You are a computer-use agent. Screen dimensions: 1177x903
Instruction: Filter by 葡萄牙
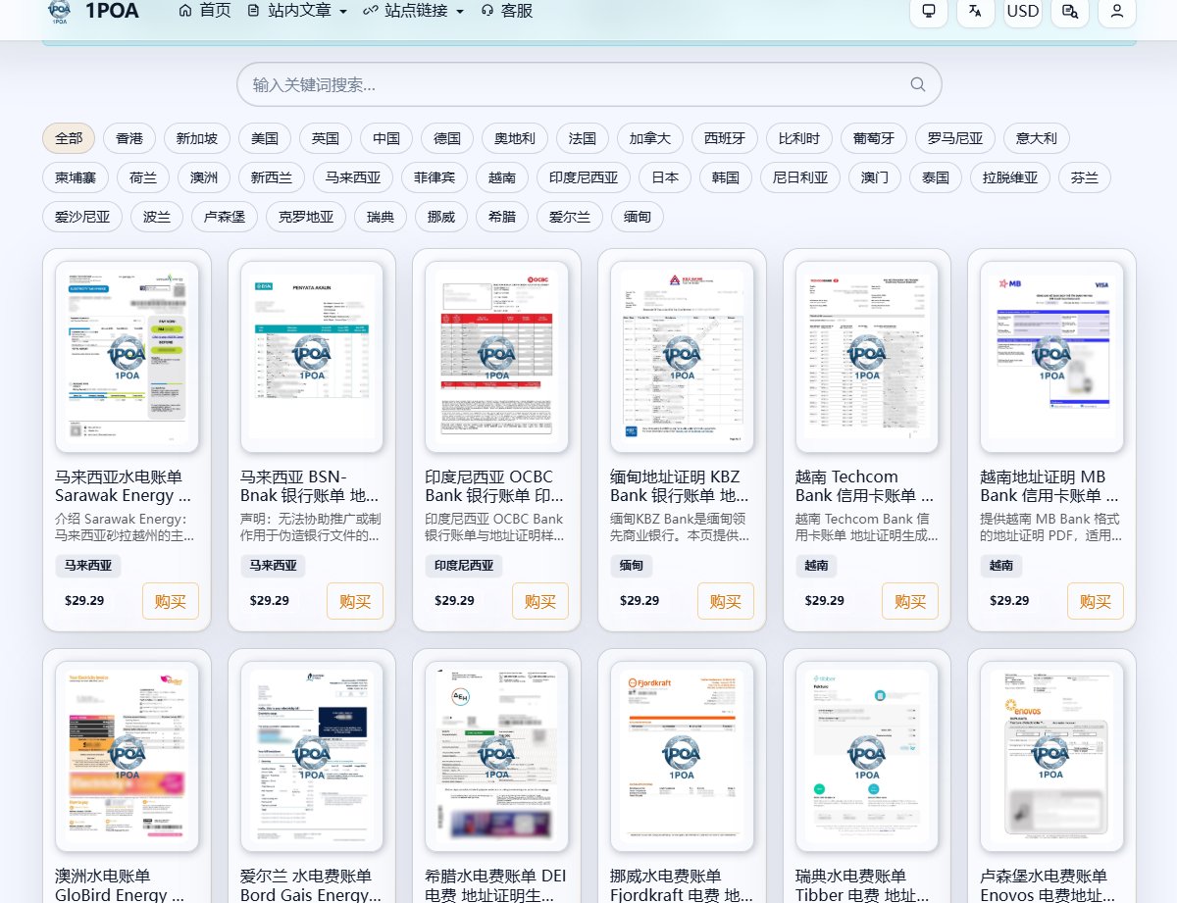tap(874, 138)
